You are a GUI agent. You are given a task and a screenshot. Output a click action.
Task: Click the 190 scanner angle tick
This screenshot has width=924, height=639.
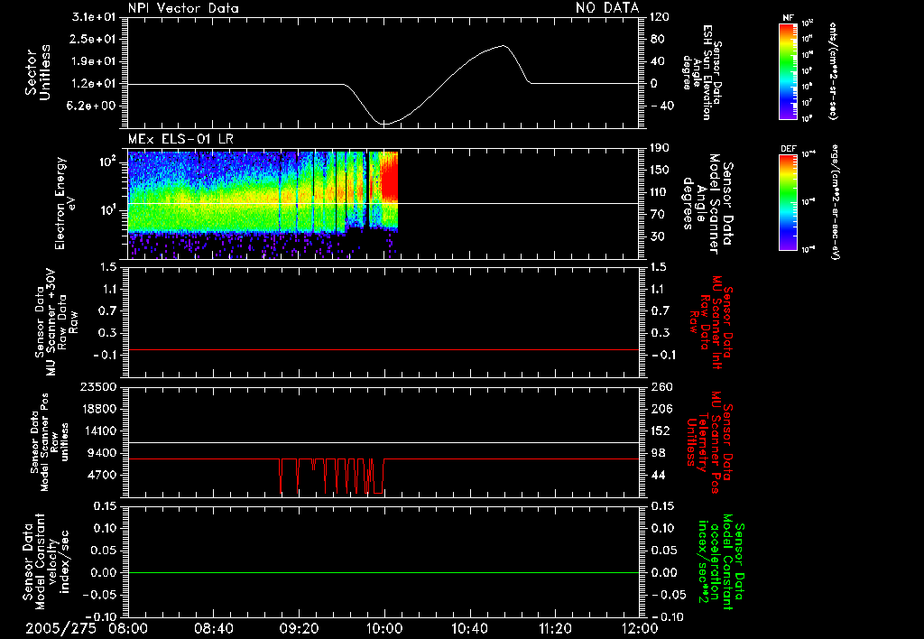pos(660,148)
